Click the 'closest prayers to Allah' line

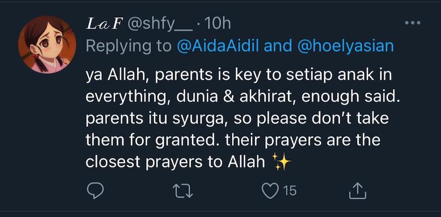coord(175,162)
